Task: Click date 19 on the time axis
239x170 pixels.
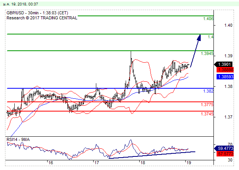Action: (x=189, y=163)
